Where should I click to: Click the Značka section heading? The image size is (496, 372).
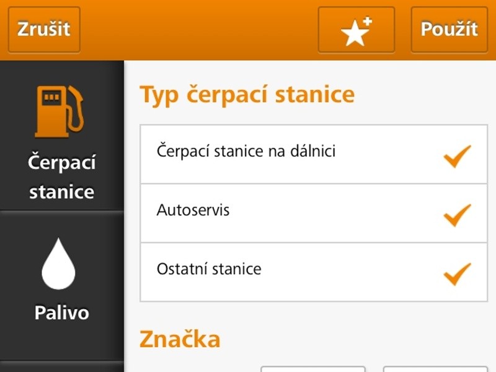coord(180,339)
